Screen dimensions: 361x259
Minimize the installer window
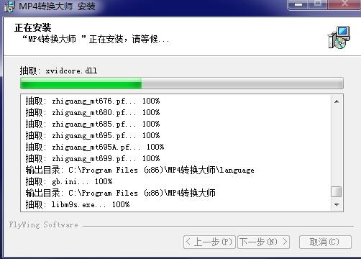pyautogui.click(x=298, y=4)
